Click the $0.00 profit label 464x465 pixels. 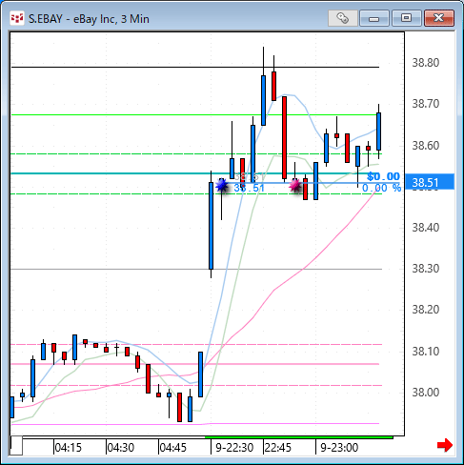(x=383, y=176)
